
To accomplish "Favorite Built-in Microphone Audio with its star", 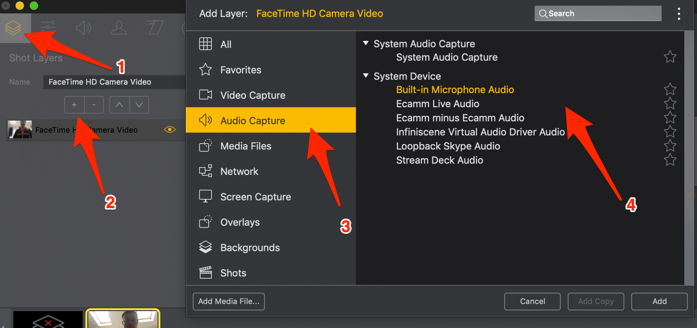I will [x=670, y=89].
